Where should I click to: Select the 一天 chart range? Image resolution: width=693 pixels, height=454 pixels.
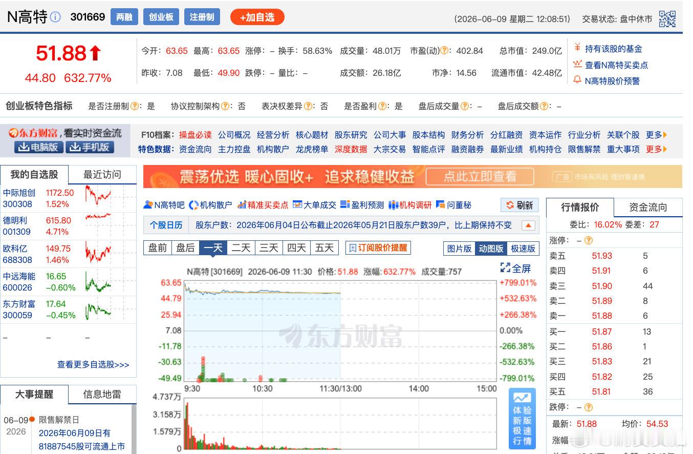(213, 248)
